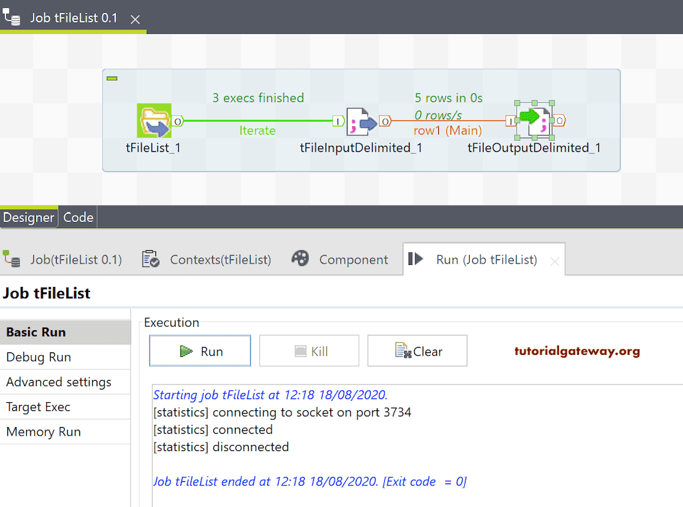Click the Run tab play icon

414,259
